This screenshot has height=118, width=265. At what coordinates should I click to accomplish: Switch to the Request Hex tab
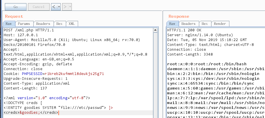59,24
